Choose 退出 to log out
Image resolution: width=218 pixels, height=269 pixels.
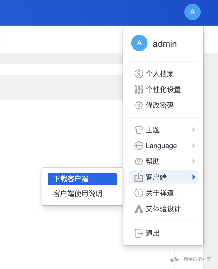(x=163, y=233)
